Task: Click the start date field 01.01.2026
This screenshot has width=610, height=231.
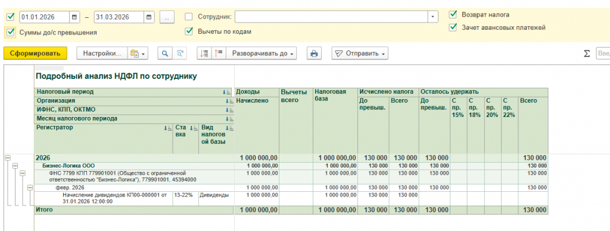Action: pos(45,17)
